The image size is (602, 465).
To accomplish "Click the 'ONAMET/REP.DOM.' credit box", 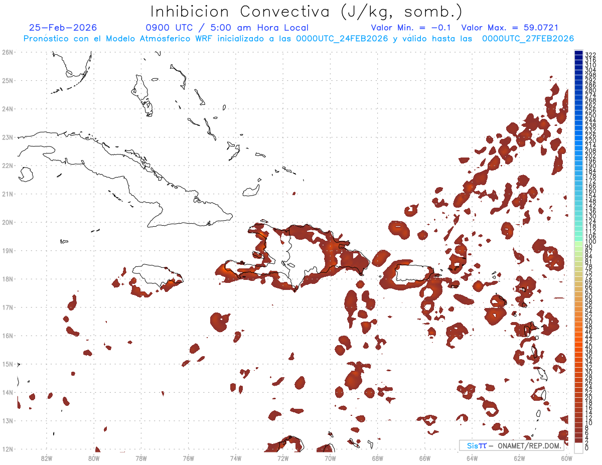I will 511,445.
